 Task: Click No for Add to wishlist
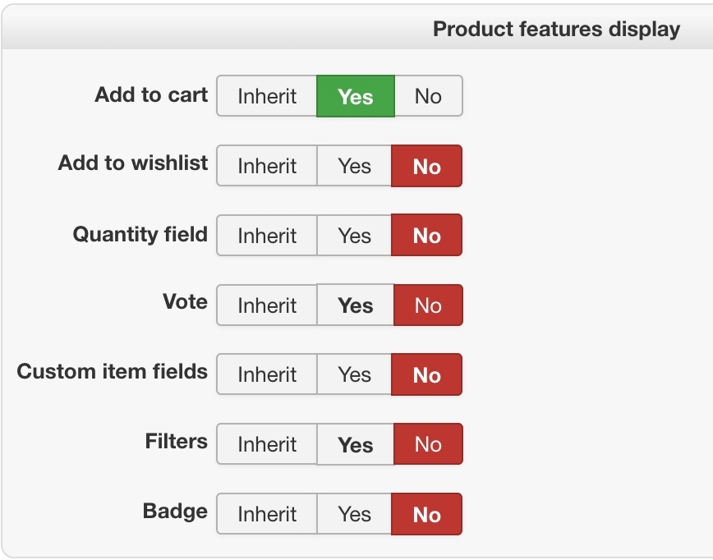(426, 166)
